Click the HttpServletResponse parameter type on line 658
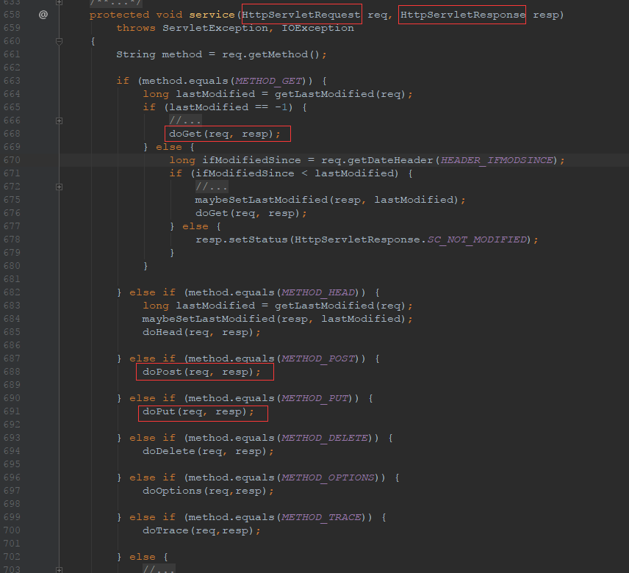Viewport: 629px width, 573px height. pos(463,15)
